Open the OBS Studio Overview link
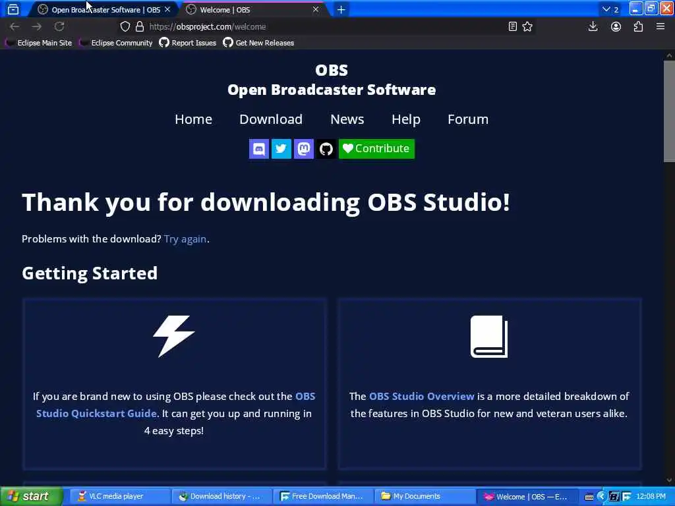 (x=421, y=396)
